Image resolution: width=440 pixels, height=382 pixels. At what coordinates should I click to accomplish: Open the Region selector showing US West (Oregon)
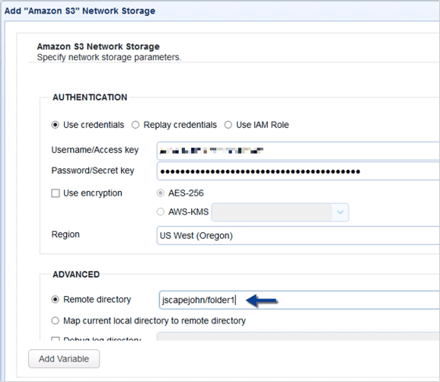[x=298, y=236]
